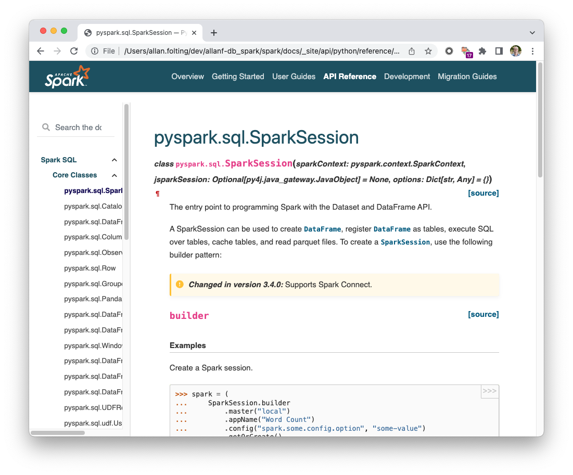Image resolution: width=573 pixels, height=475 pixels.
Task: Click the Examples heading
Action: click(187, 345)
